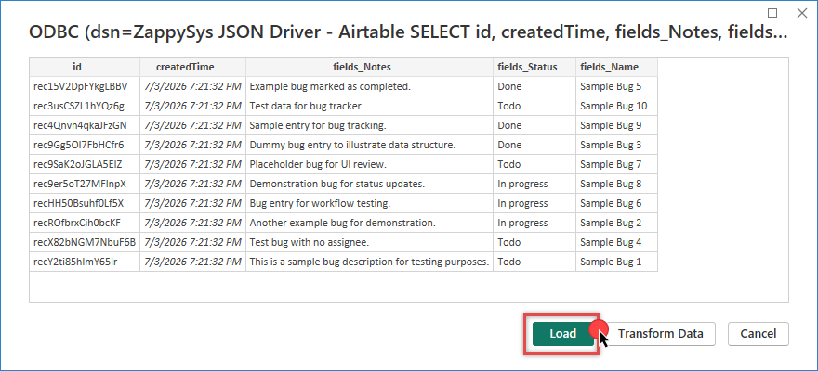This screenshot has height=371, width=818.
Task: Click Todo status in Sample Bug 7 row
Action: [534, 164]
